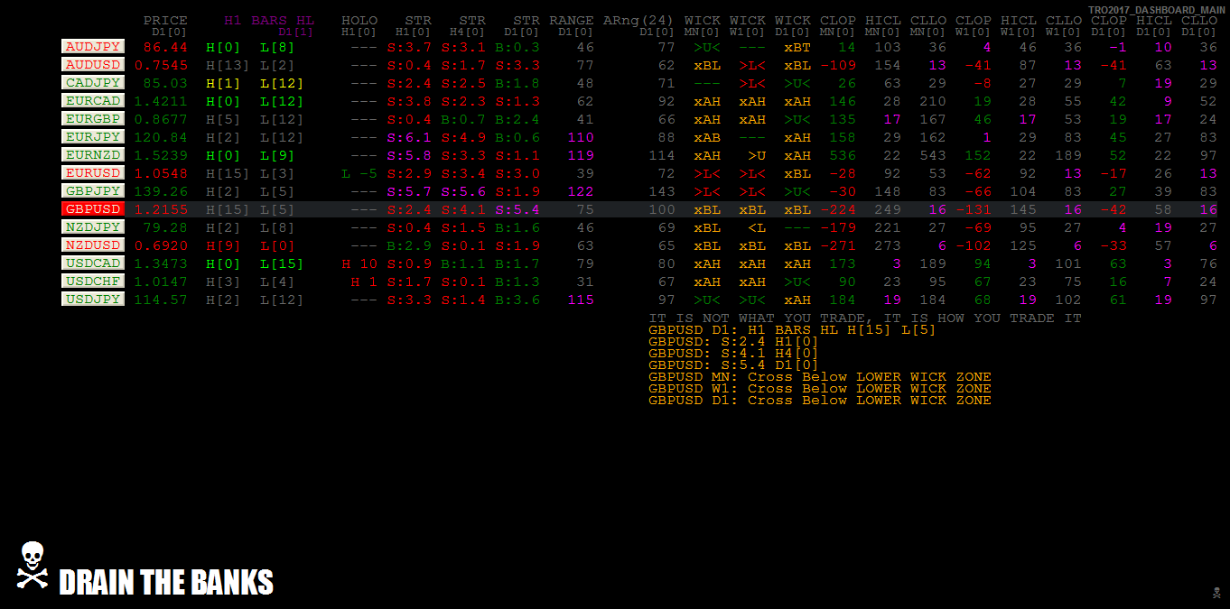Click the large skull and crossbones icon
1230x609 pixels.
(33, 566)
